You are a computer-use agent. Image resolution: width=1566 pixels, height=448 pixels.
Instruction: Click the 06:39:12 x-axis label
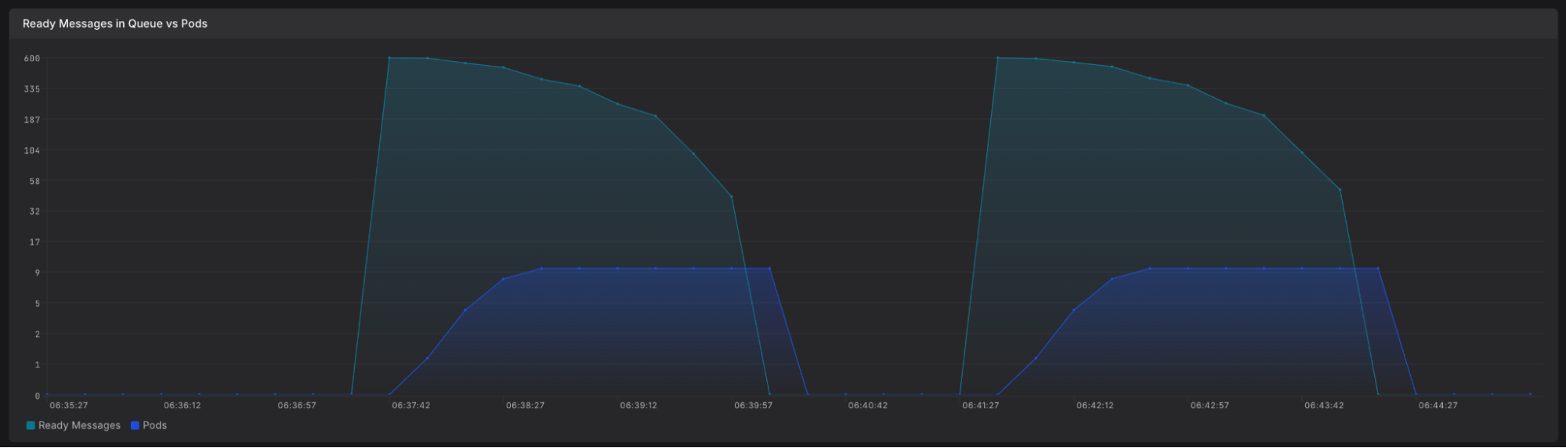click(x=639, y=406)
